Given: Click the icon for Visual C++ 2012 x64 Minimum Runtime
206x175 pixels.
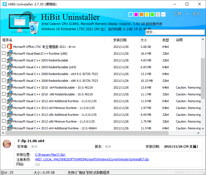Looking at the screenshot, I should tap(10, 108).
